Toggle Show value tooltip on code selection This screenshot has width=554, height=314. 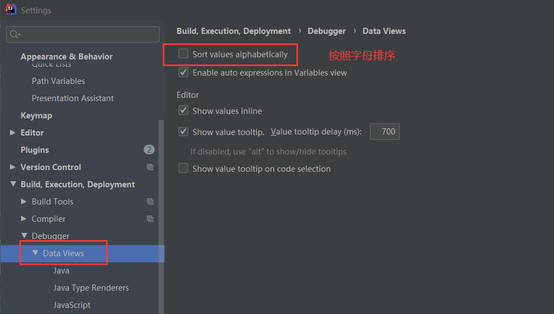[183, 168]
